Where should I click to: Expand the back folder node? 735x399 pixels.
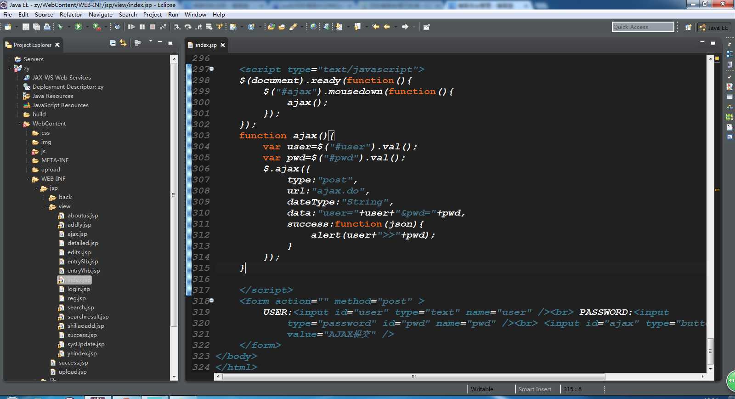[45, 197]
